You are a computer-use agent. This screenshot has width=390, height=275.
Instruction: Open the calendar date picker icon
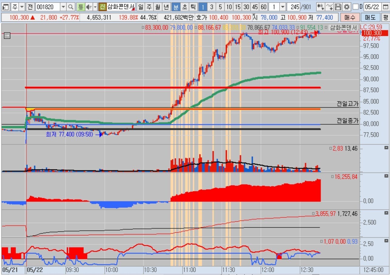pyautogui.click(x=385, y=7)
